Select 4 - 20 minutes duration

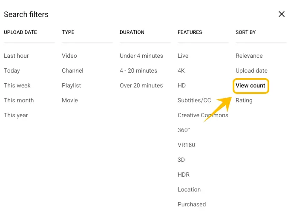[x=138, y=70]
